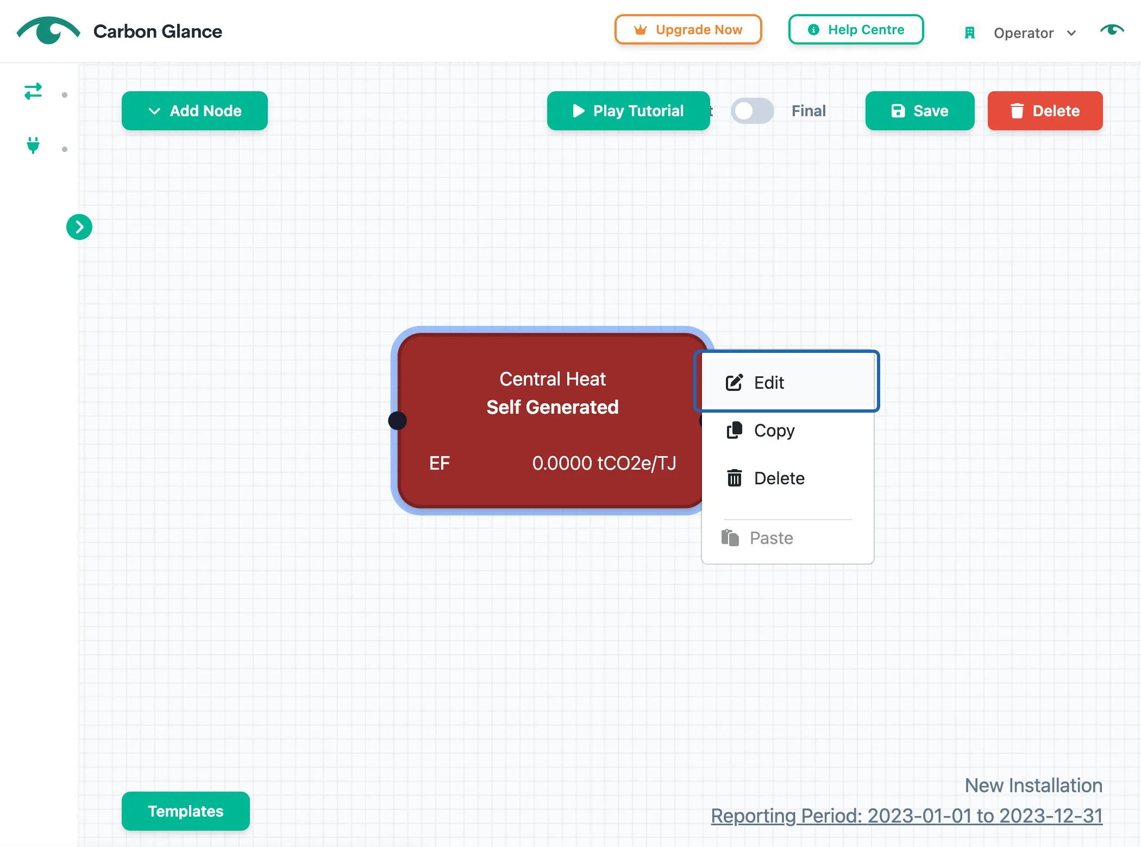
Task: Open the plug sidebar icon
Action: click(33, 145)
